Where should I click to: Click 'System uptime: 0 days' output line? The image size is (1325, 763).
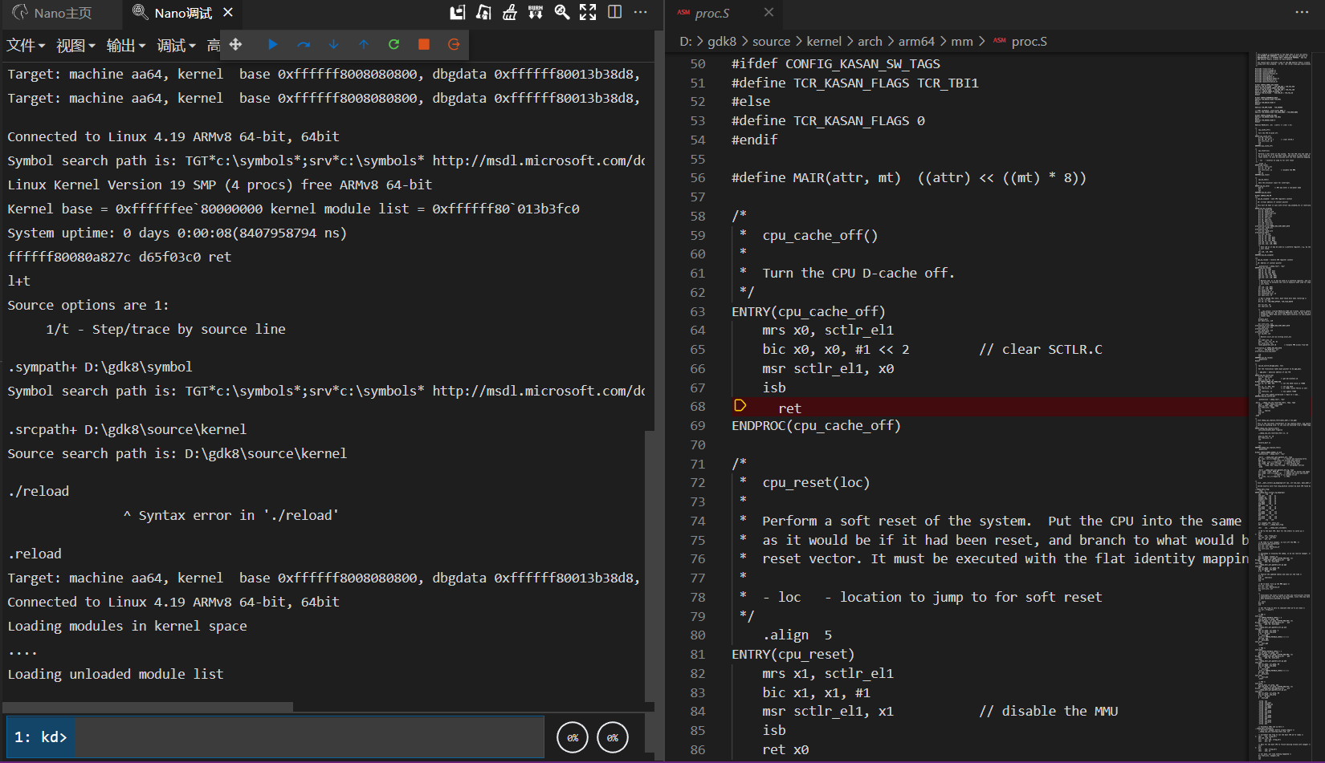tap(177, 233)
